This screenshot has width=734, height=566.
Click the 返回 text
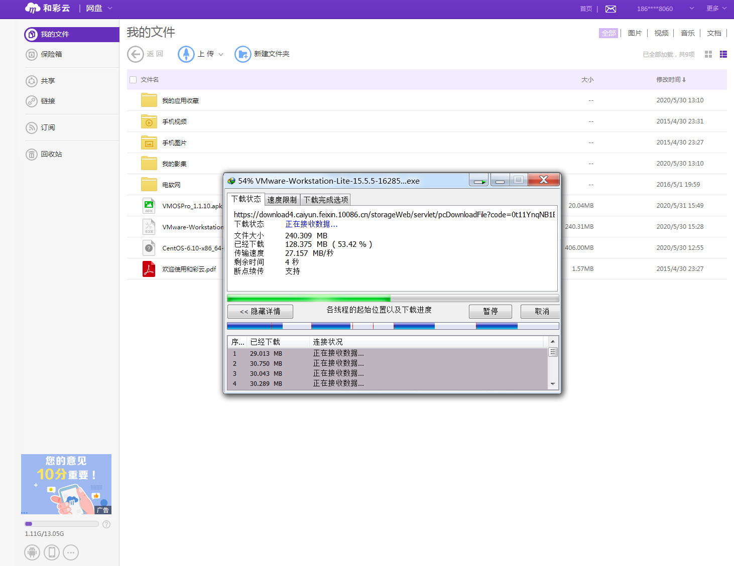155,54
